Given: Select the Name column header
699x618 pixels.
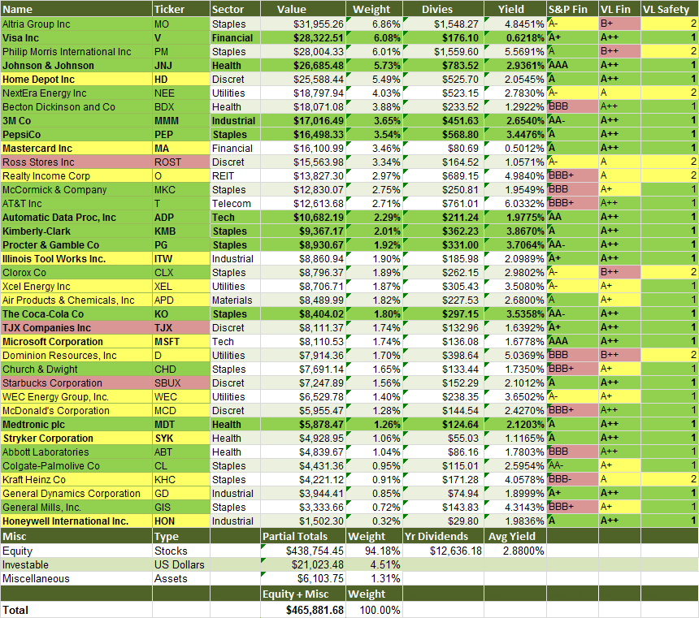Looking at the screenshot, I should click(x=76, y=9).
